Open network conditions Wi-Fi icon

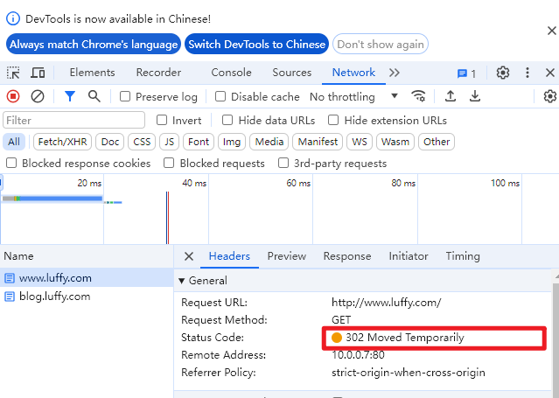click(x=418, y=96)
